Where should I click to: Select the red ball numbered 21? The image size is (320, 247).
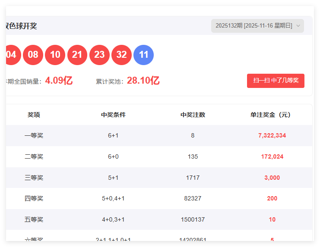(77, 55)
